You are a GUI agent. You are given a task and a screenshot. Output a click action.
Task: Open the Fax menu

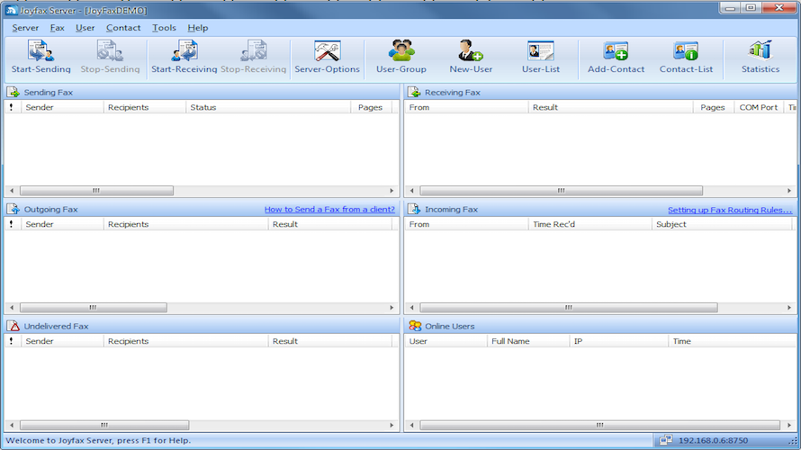coord(58,28)
